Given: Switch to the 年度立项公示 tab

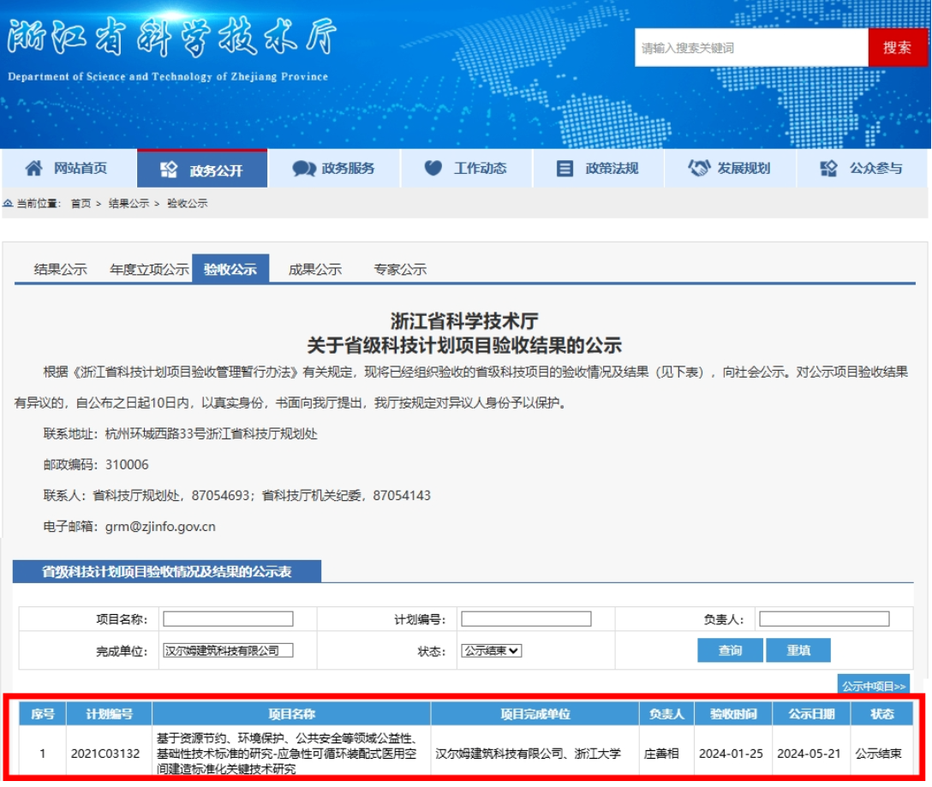Looking at the screenshot, I should (x=149, y=269).
